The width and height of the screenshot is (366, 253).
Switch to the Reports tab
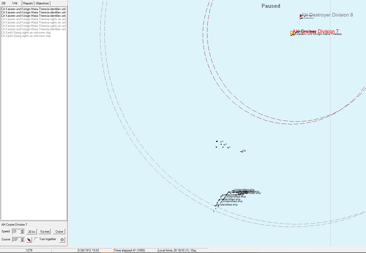28,3
